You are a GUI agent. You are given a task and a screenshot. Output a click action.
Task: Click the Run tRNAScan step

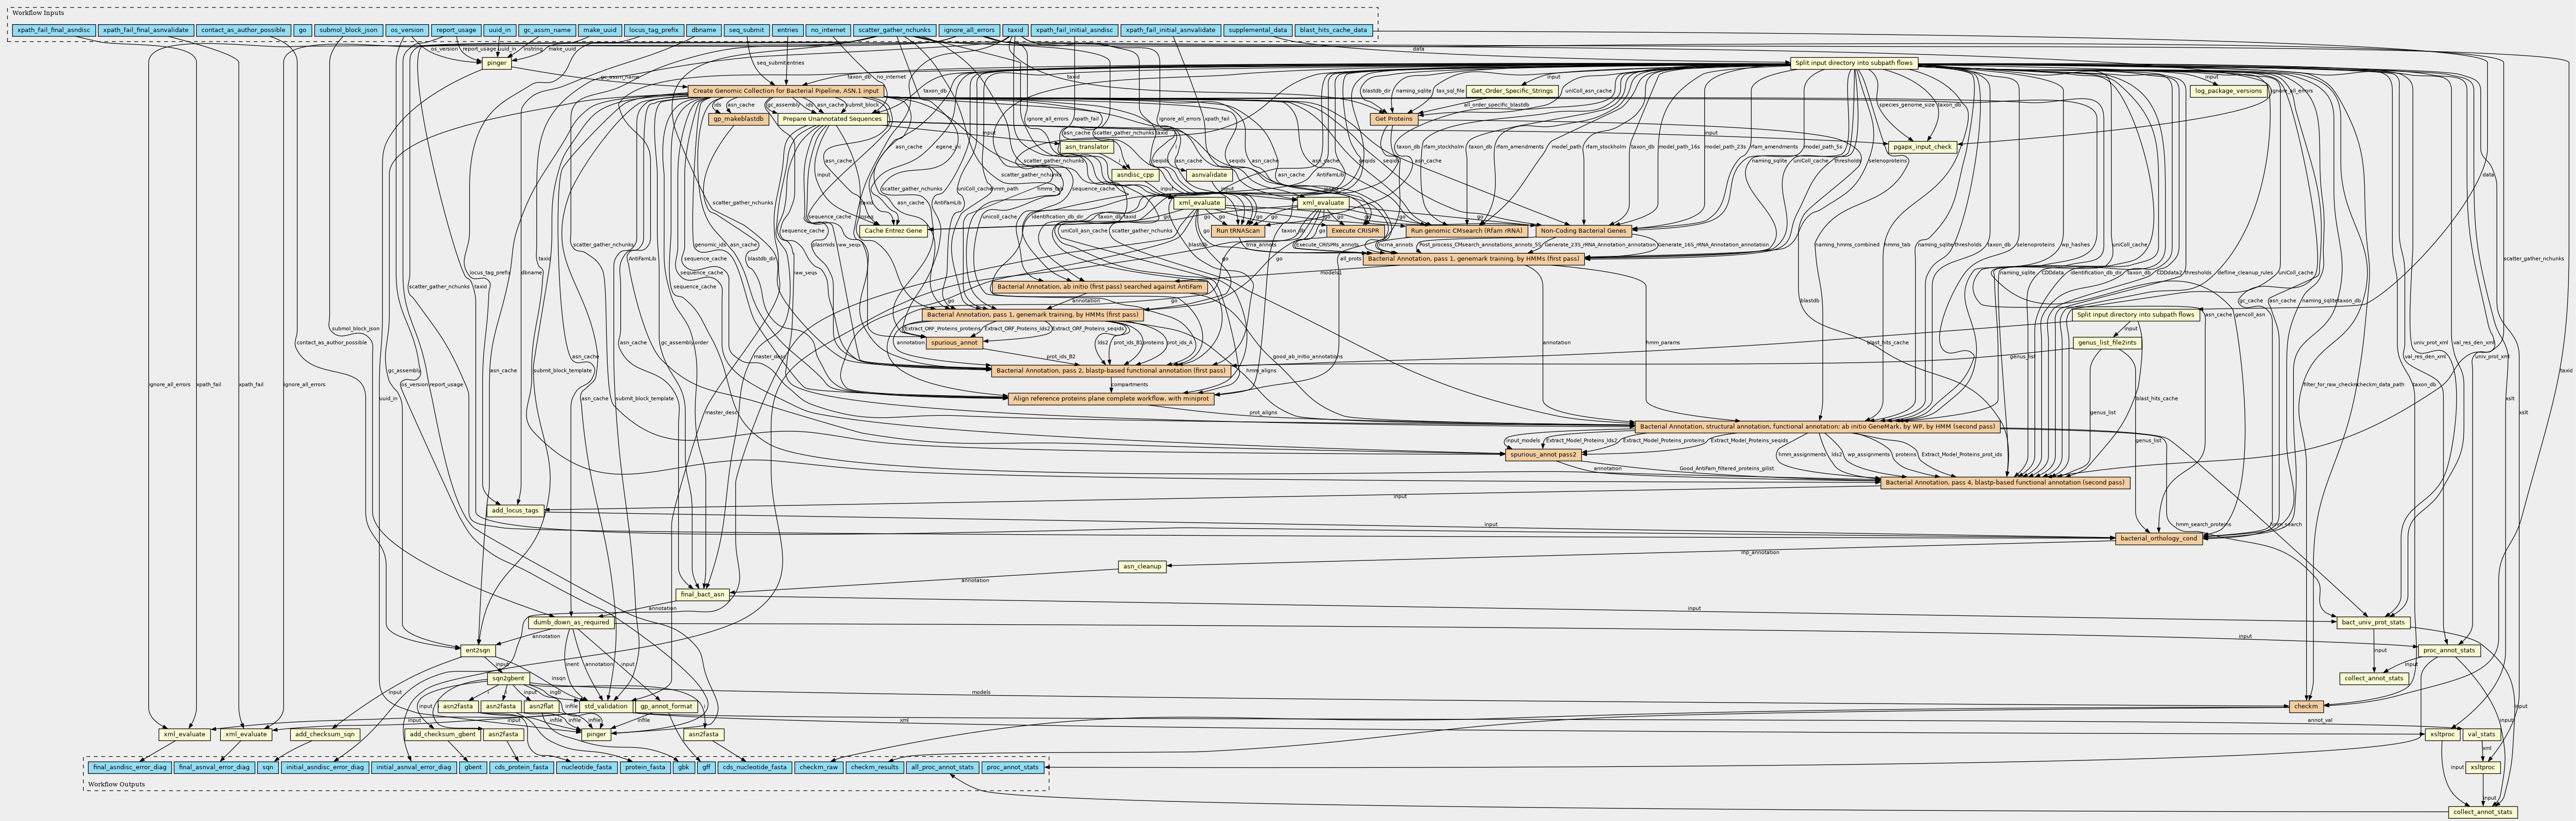click(x=1238, y=231)
